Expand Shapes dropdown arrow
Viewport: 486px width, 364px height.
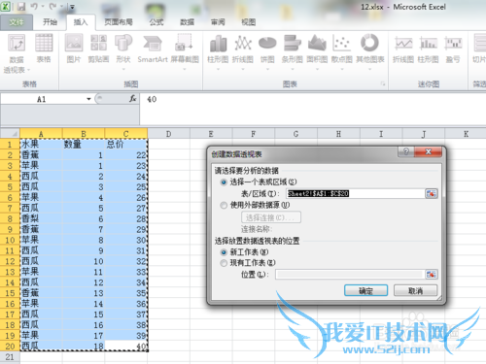[123, 69]
